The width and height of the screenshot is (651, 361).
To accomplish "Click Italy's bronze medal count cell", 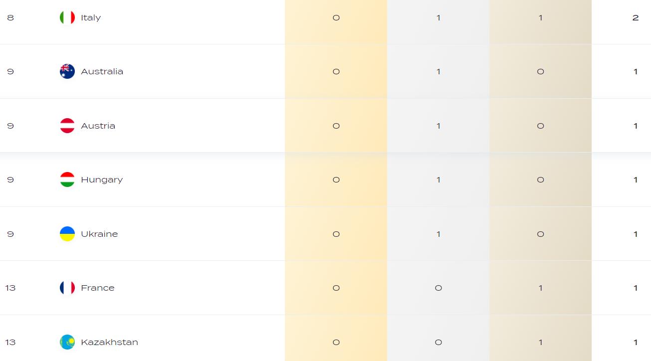I will (540, 17).
